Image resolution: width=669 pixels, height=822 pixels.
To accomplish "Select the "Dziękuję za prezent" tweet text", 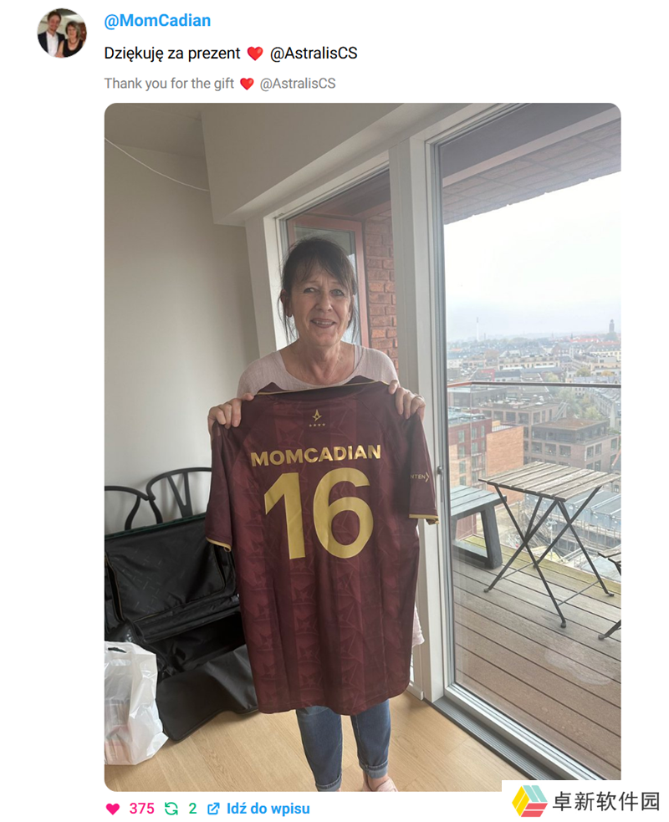I will [172, 54].
